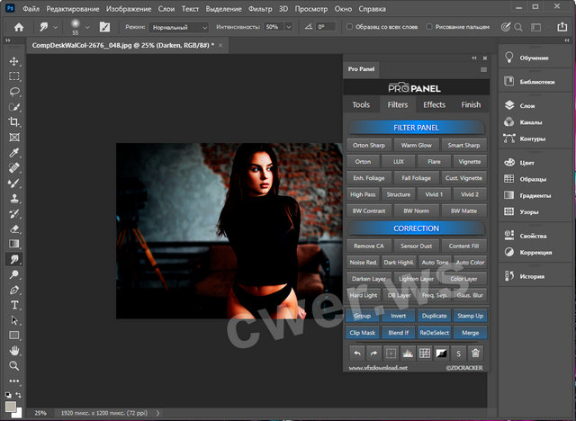Screen dimensions: 576x421
Task: Click the foreground color swatch
Action: [11, 405]
